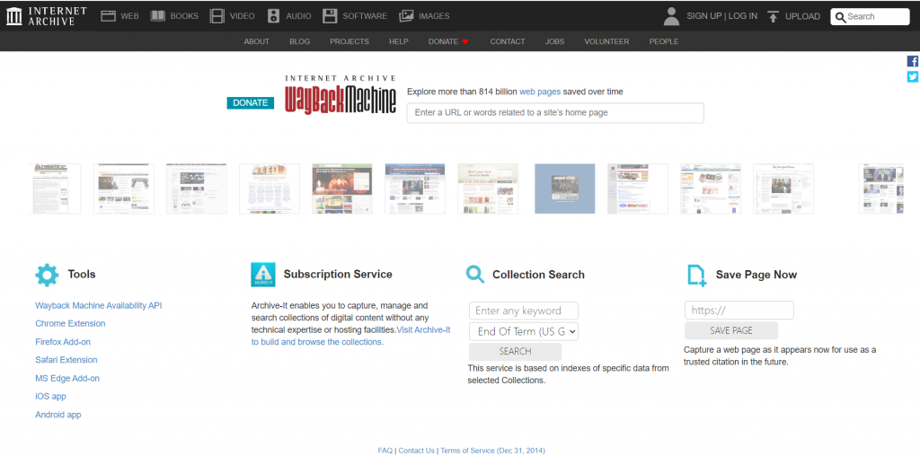The height and width of the screenshot is (456, 920).
Task: Open the BLOG menu item
Action: (300, 41)
